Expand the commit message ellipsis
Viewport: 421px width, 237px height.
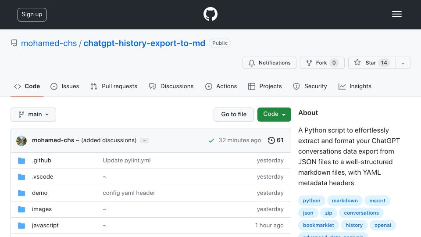pyautogui.click(x=144, y=140)
